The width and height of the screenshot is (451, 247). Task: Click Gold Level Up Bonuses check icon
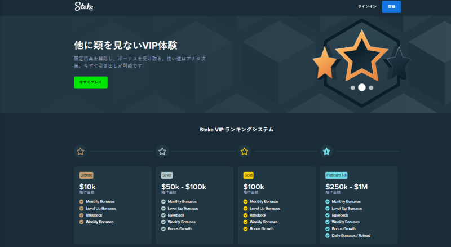(245, 209)
